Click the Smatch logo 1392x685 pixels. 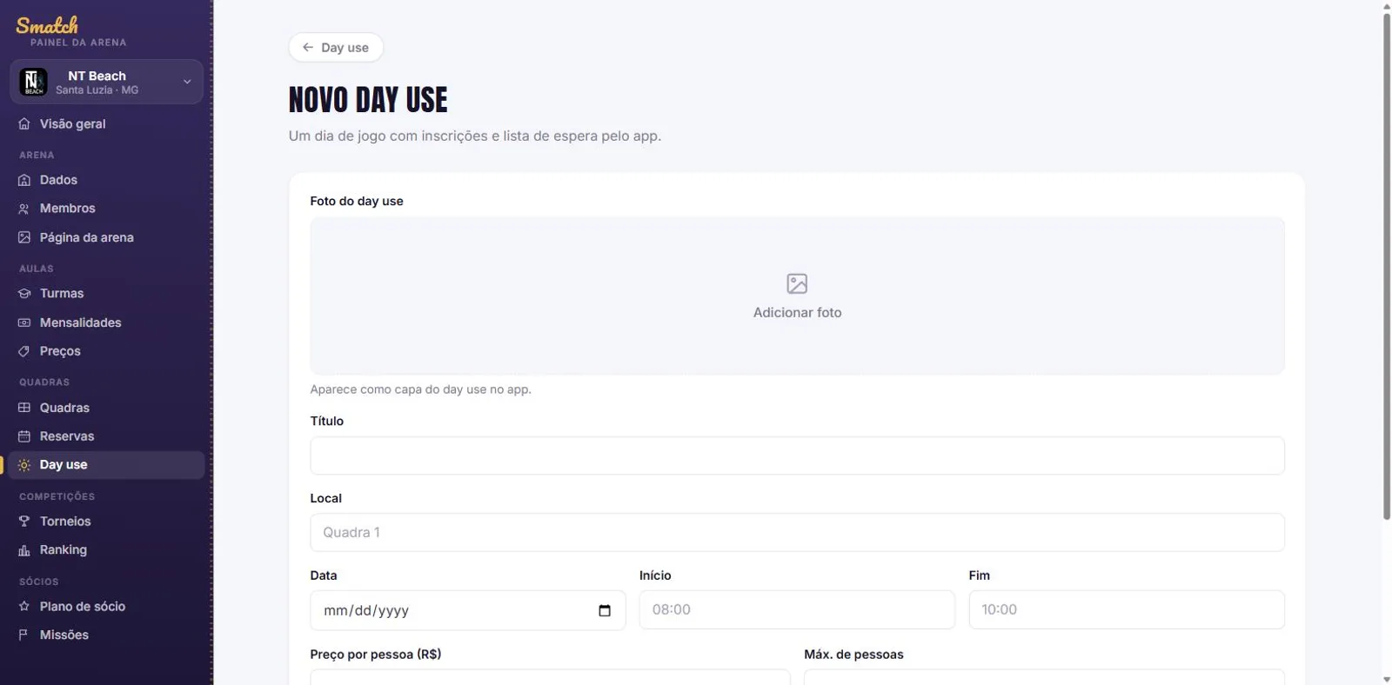tap(47, 24)
